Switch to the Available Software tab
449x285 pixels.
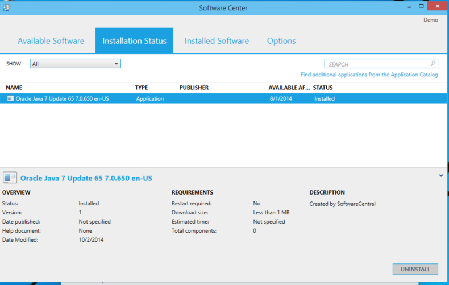click(x=51, y=41)
